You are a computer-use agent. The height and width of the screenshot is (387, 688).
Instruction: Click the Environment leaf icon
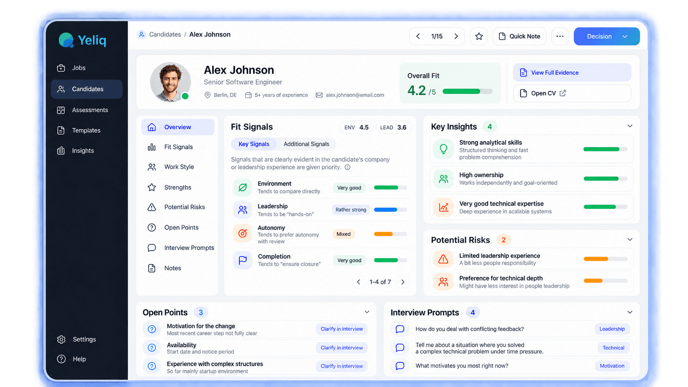click(x=243, y=188)
